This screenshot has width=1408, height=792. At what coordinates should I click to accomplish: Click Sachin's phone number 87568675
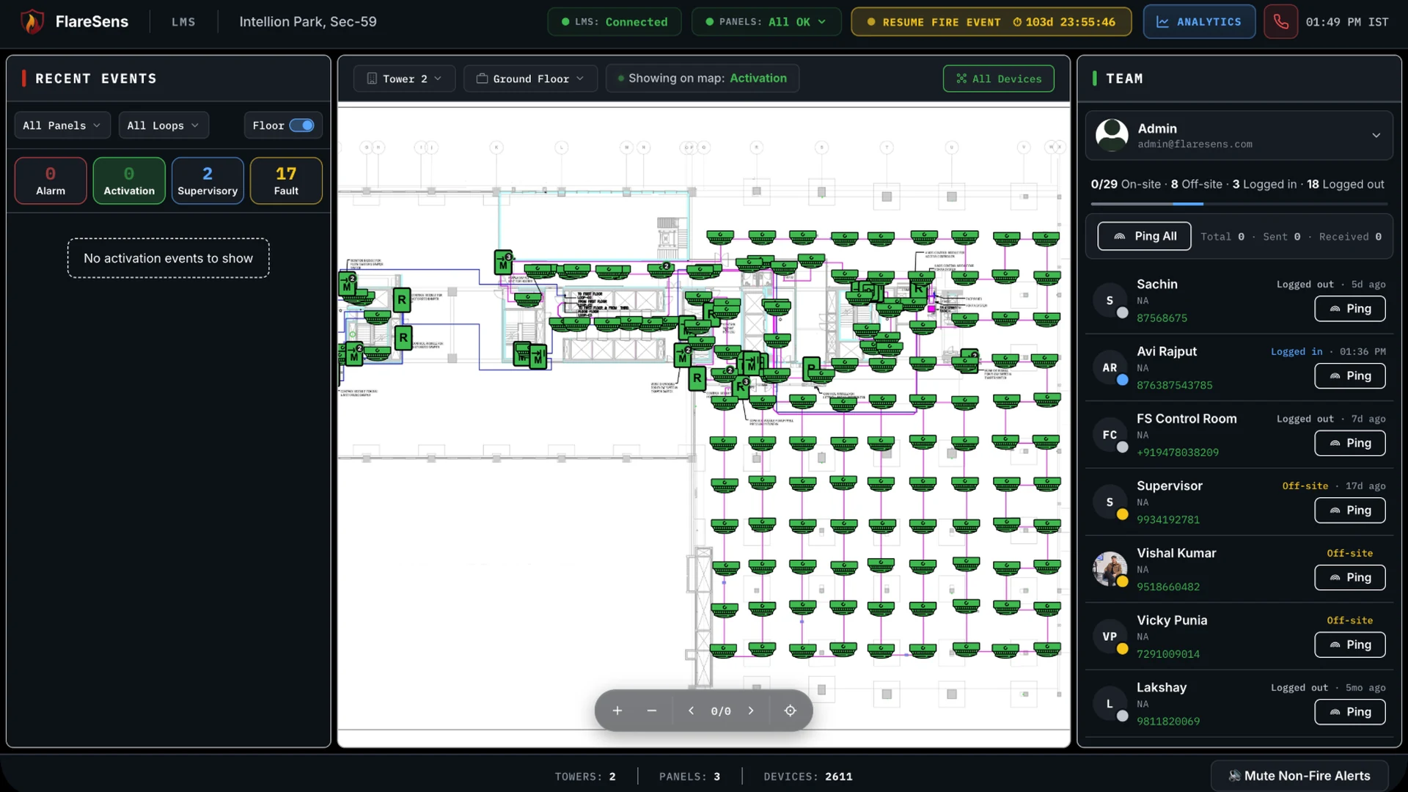[1162, 318]
